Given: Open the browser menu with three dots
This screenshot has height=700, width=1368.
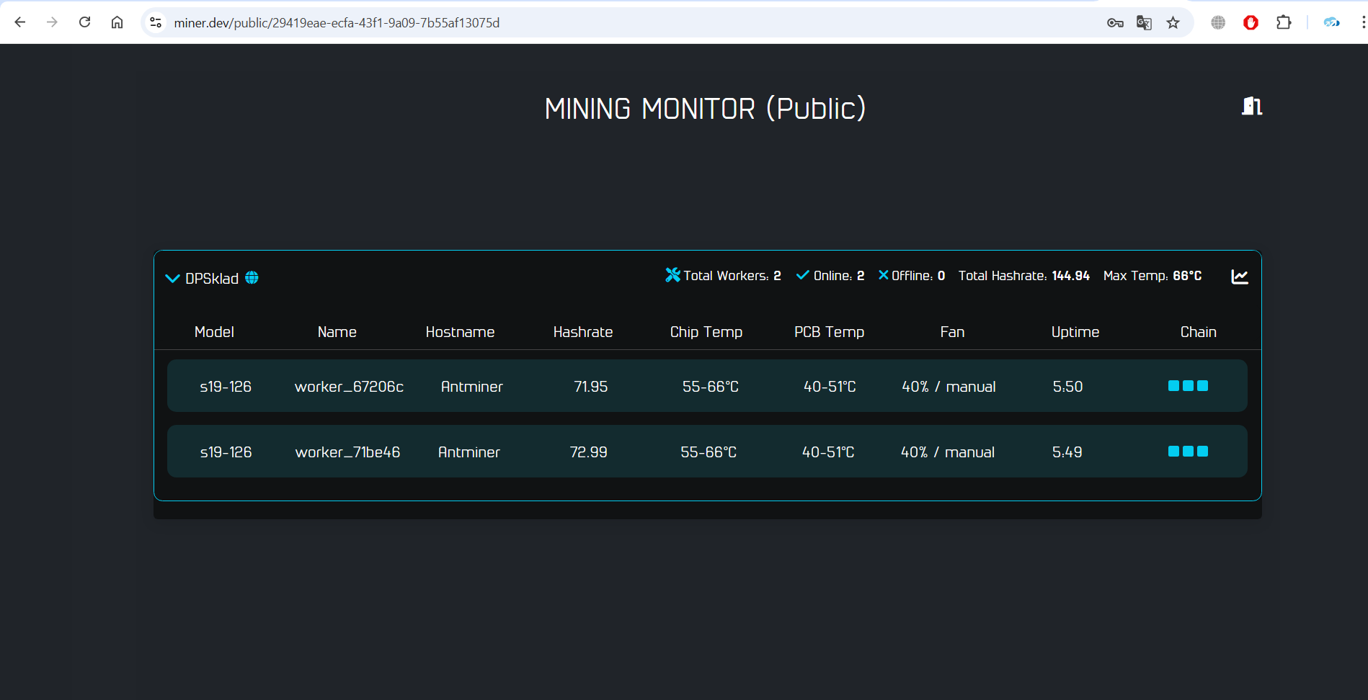Looking at the screenshot, I should [x=1362, y=22].
